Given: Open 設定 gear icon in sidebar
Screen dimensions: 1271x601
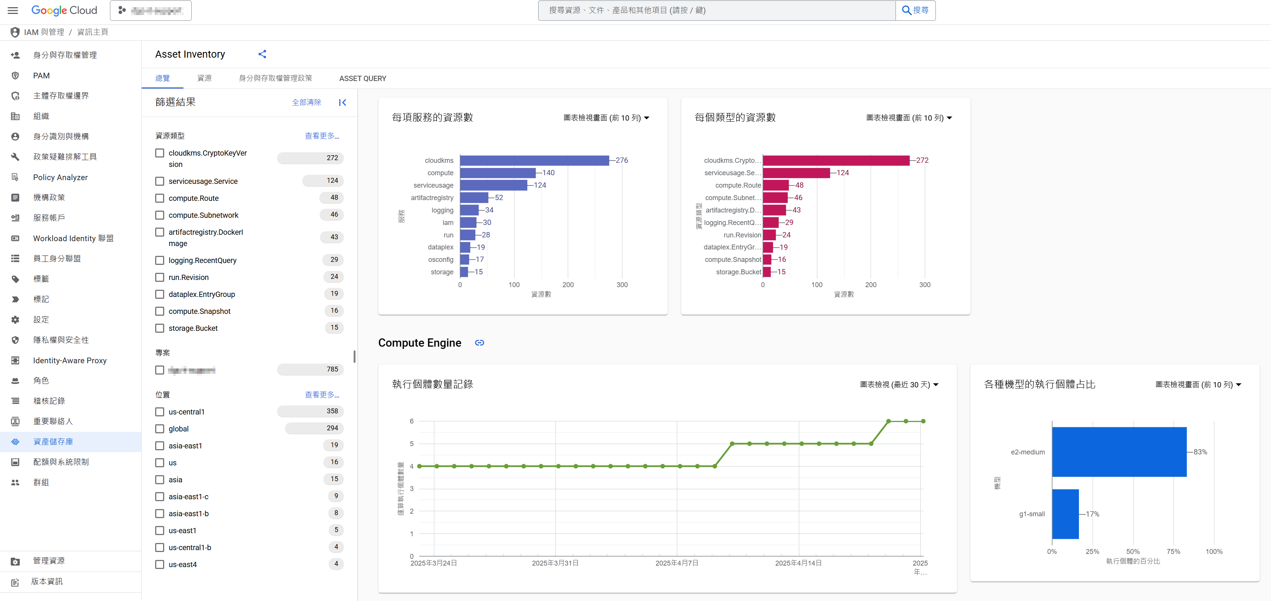Looking at the screenshot, I should click(x=15, y=320).
